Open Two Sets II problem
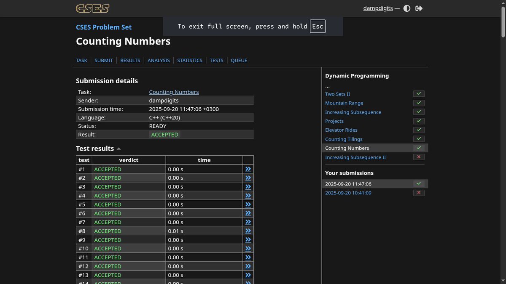The height and width of the screenshot is (284, 506). point(337,94)
